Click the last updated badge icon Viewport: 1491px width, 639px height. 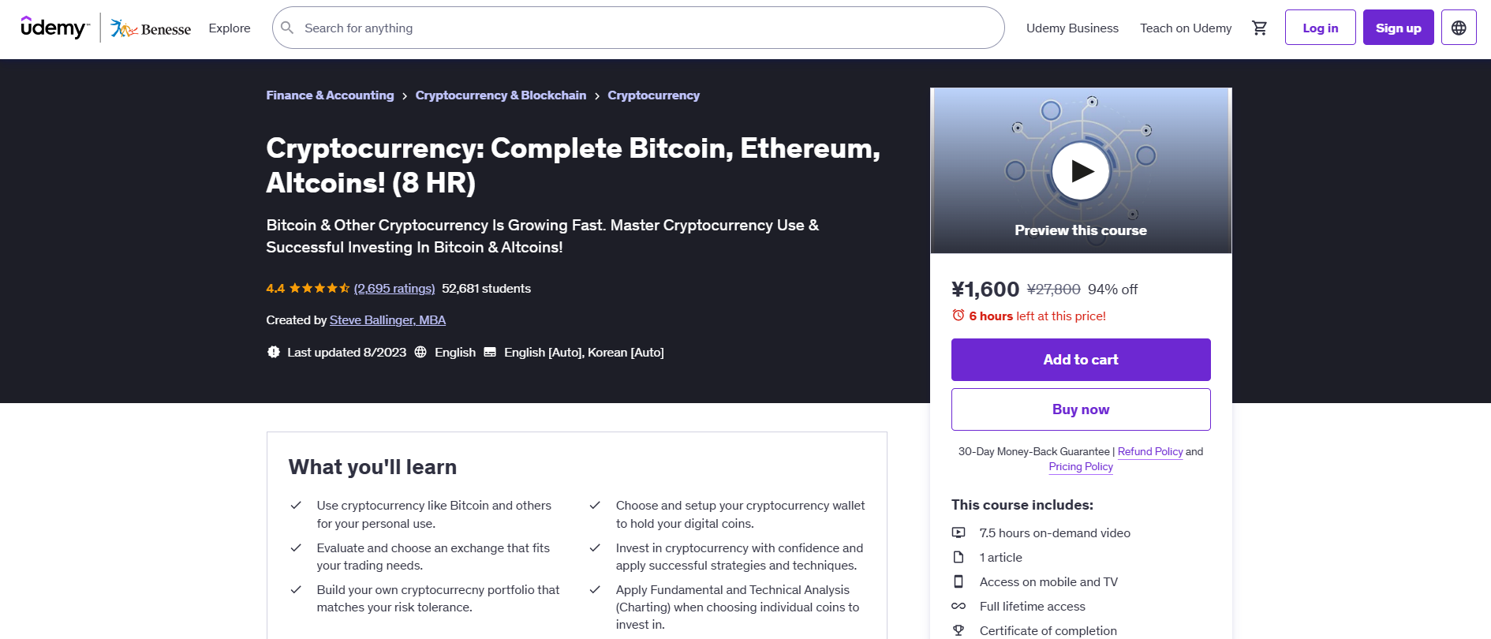pos(274,353)
